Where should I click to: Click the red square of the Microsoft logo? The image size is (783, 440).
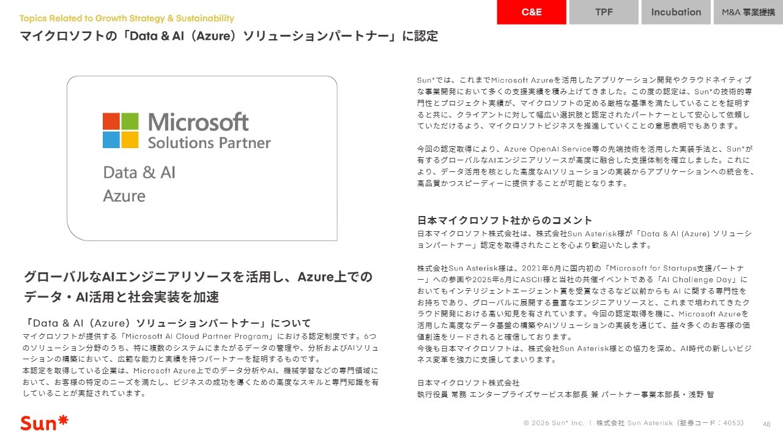pos(111,121)
